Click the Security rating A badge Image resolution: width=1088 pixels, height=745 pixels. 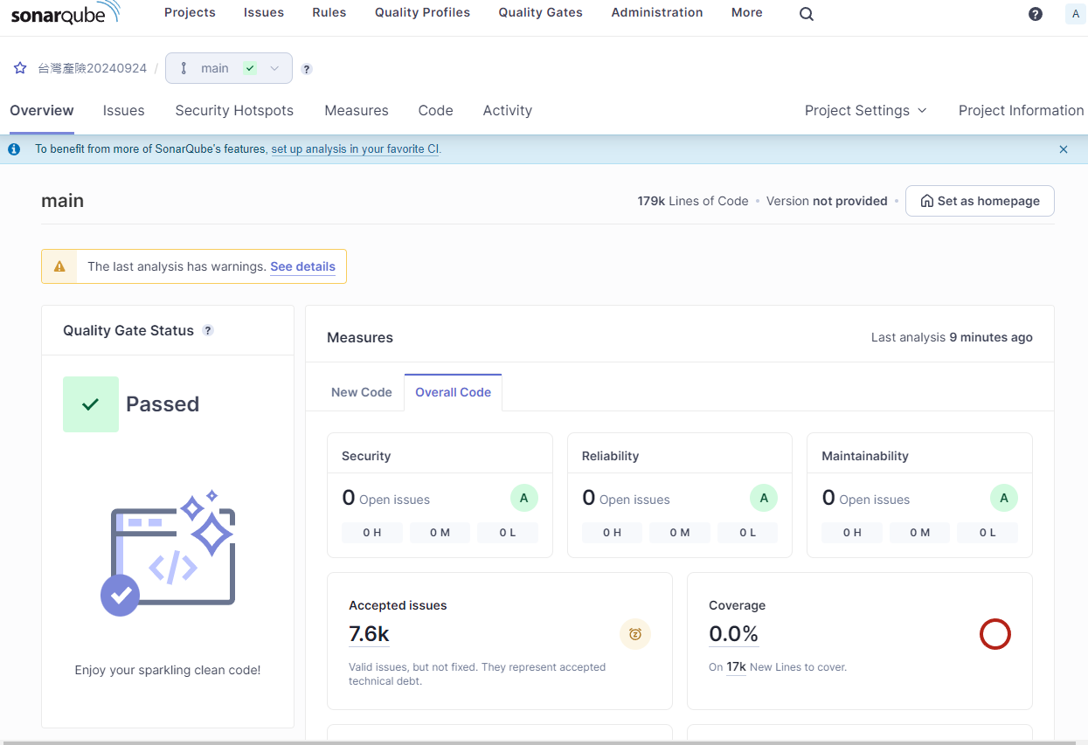click(x=523, y=499)
